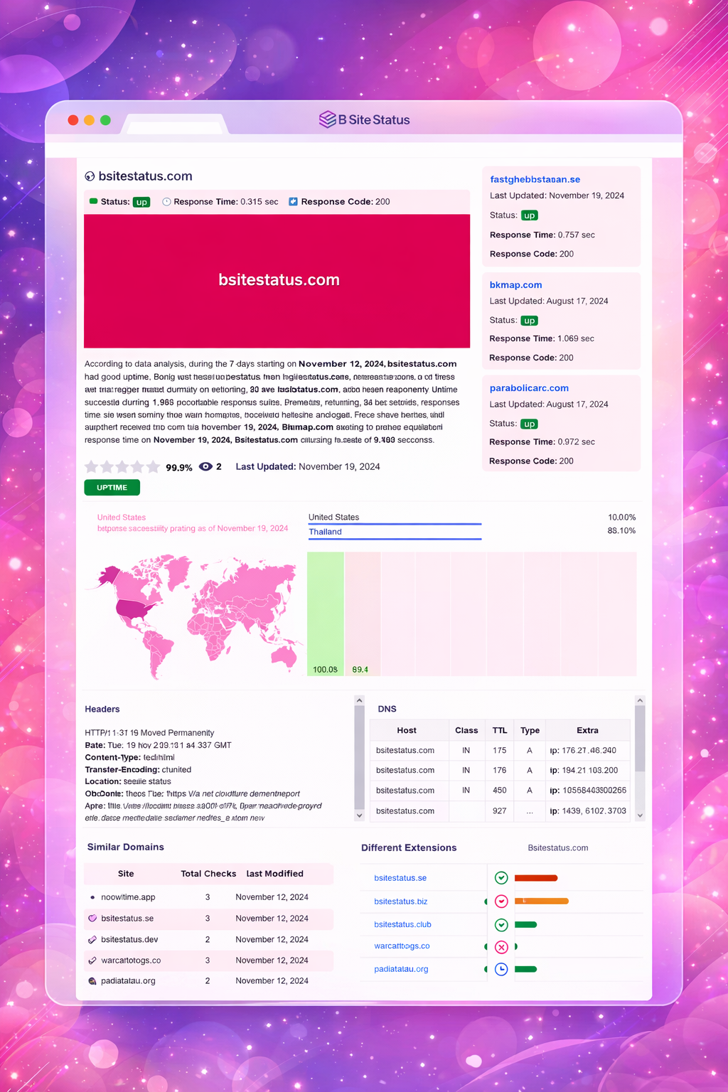Click the green check icon for bsitestatus.club
Viewport: 728px width, 1092px height.
pyautogui.click(x=501, y=925)
